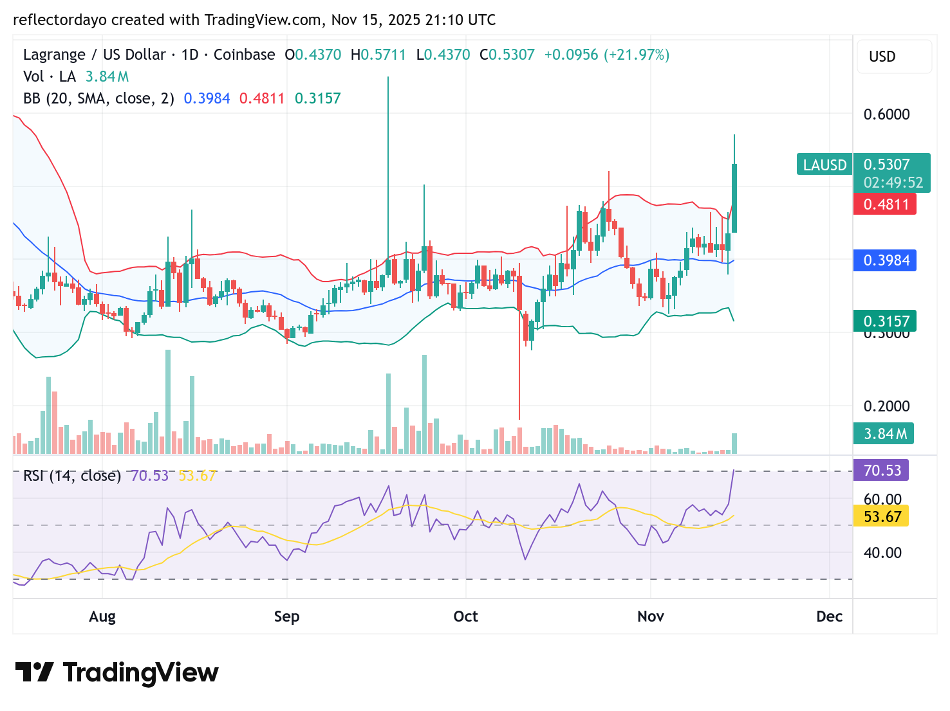This screenshot has width=950, height=711.
Task: Click the 40.00 RSI axis label
Action: pos(882,553)
